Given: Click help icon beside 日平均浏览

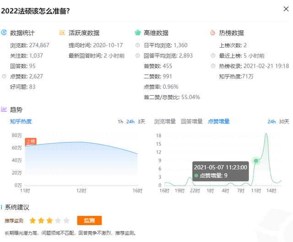Looking at the screenshot, I should [x=137, y=45].
